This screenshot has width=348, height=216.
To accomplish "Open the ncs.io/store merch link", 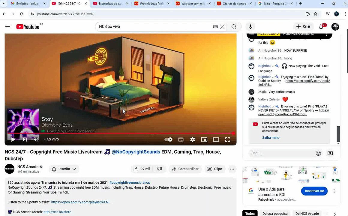I will click(x=57, y=212).
